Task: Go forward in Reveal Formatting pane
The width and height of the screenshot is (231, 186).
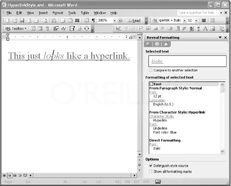Action: coord(157,44)
